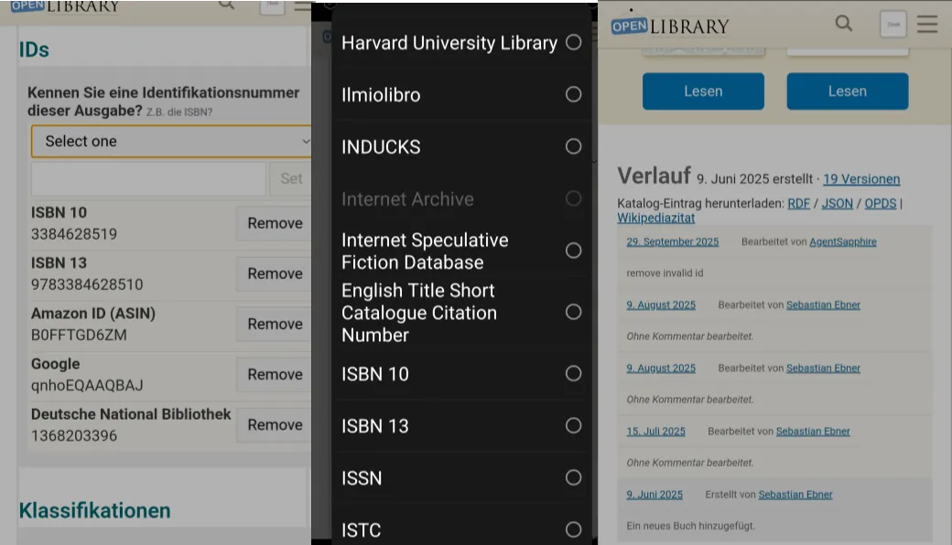Select INDUCKS in the identifier list

pos(461,146)
